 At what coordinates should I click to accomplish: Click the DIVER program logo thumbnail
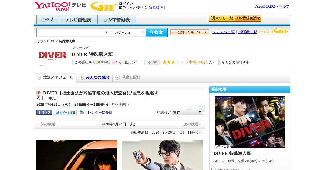tap(53, 56)
